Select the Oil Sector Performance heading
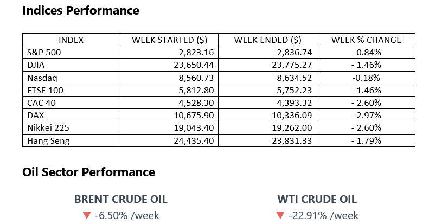 click(x=88, y=172)
